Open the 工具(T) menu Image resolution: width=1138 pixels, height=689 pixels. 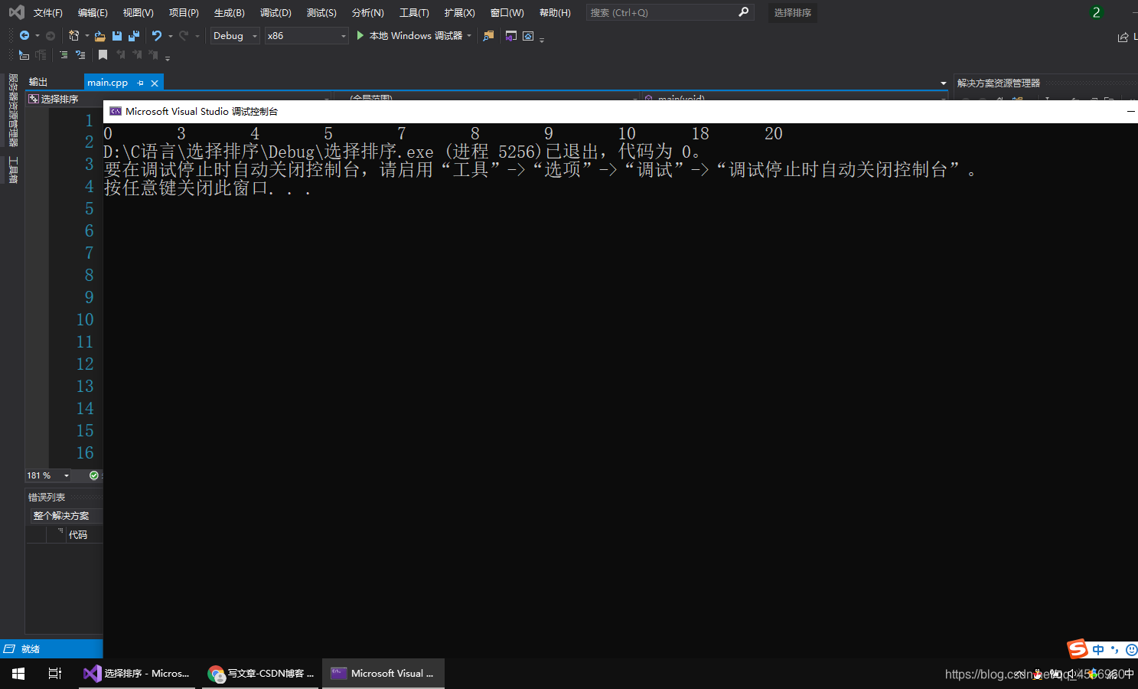pyautogui.click(x=414, y=12)
